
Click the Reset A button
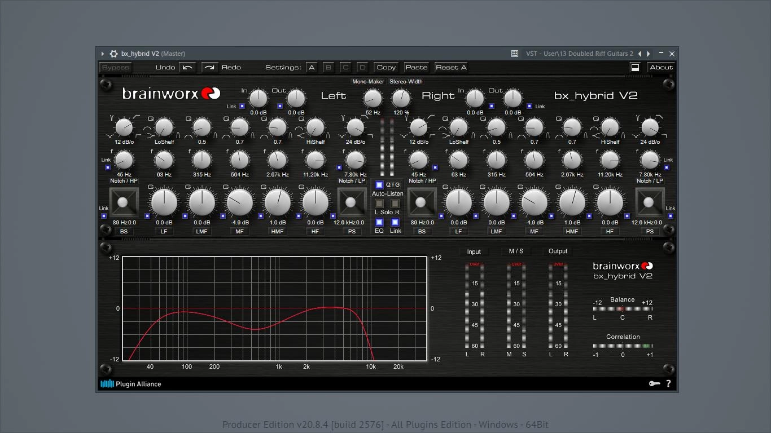point(451,68)
